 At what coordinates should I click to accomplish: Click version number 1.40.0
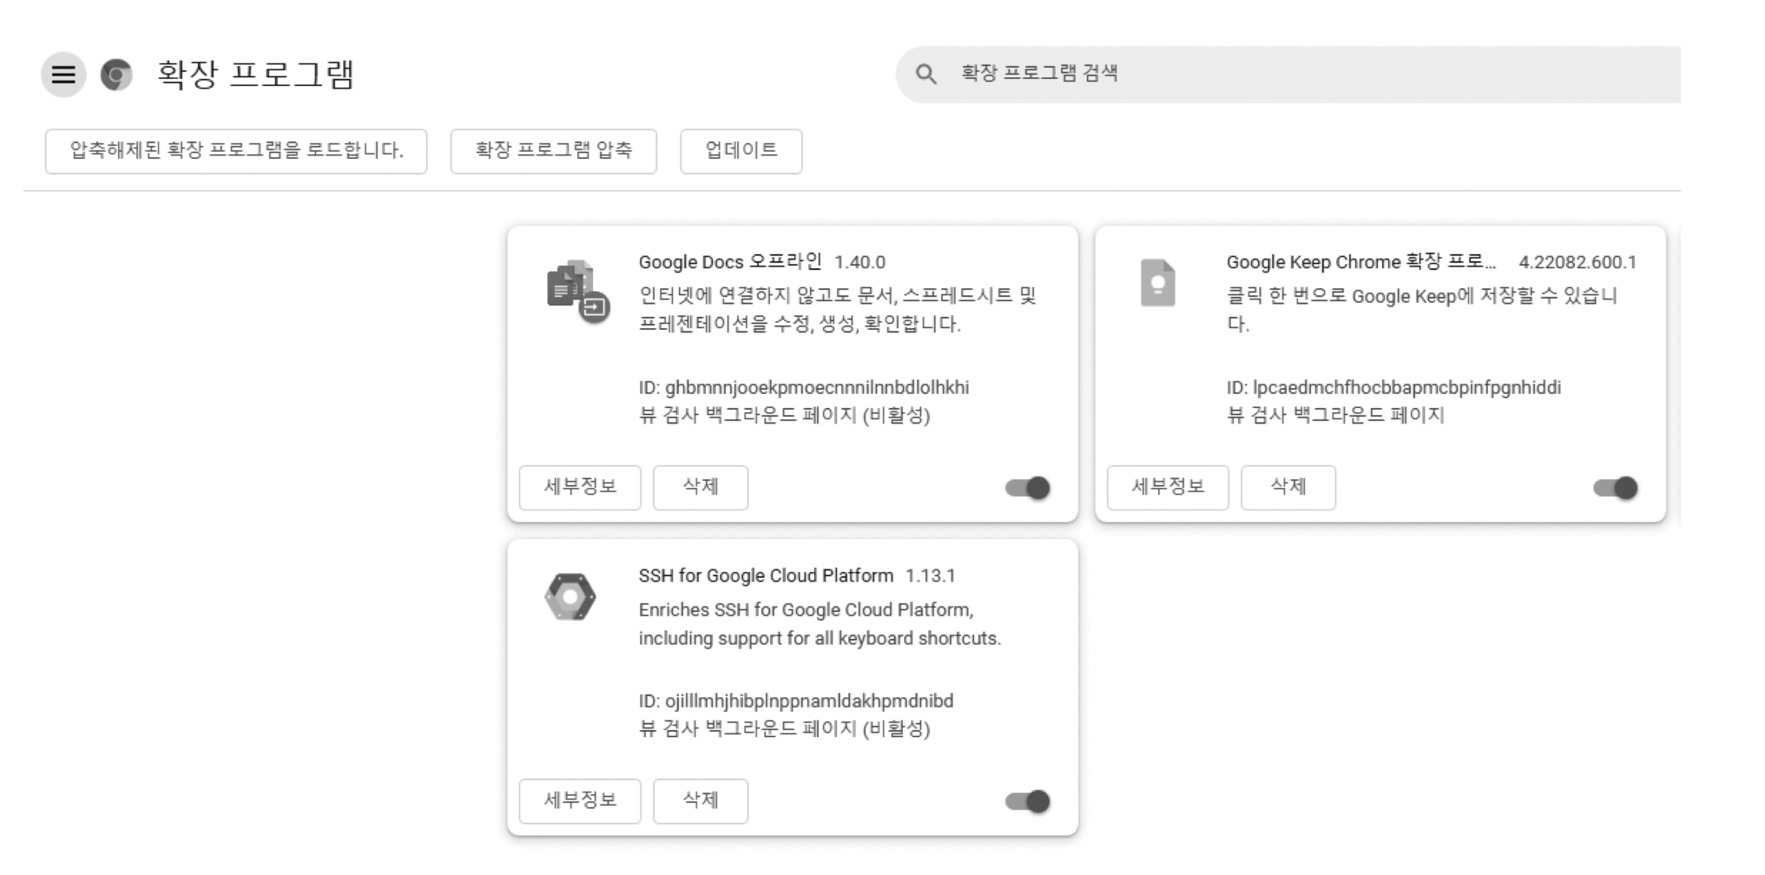tap(859, 262)
